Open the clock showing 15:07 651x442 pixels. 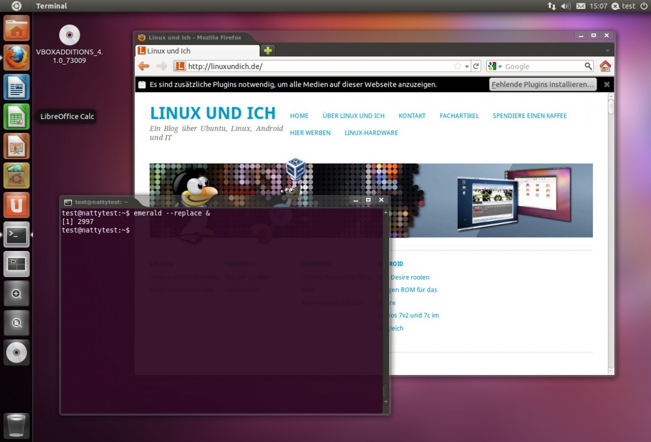[x=599, y=6]
